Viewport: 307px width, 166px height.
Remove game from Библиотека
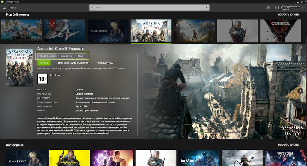tap(104, 63)
